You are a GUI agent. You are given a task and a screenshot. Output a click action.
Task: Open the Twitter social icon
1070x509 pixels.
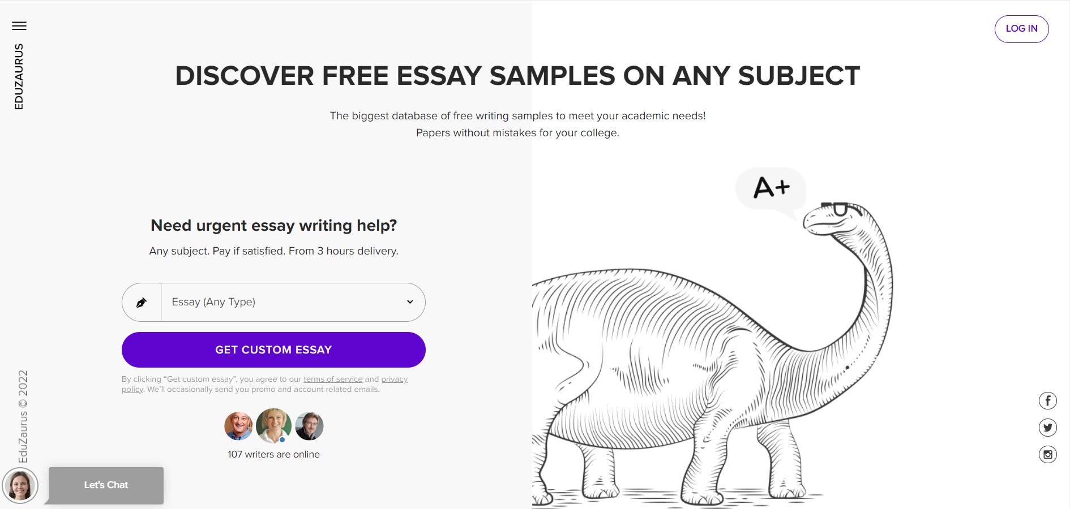1048,428
